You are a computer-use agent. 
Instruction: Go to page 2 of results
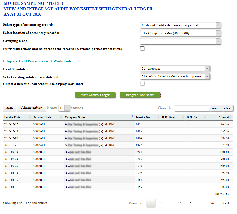[x=161, y=203]
